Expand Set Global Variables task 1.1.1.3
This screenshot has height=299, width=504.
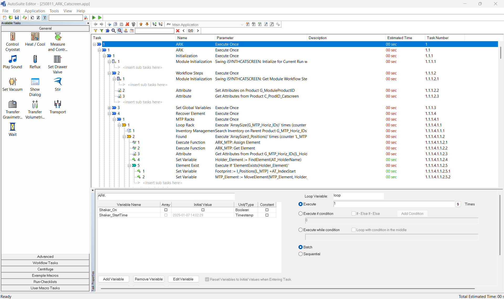coord(109,108)
